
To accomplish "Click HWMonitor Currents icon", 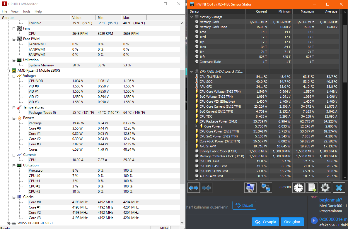I will (19, 155).
